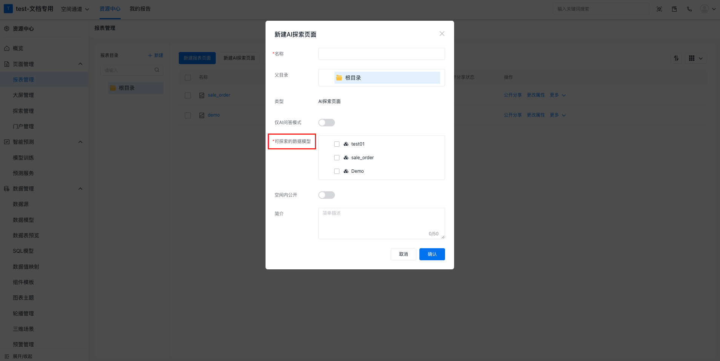Confirm with the 确认 button
The width and height of the screenshot is (720, 361).
pos(432,254)
